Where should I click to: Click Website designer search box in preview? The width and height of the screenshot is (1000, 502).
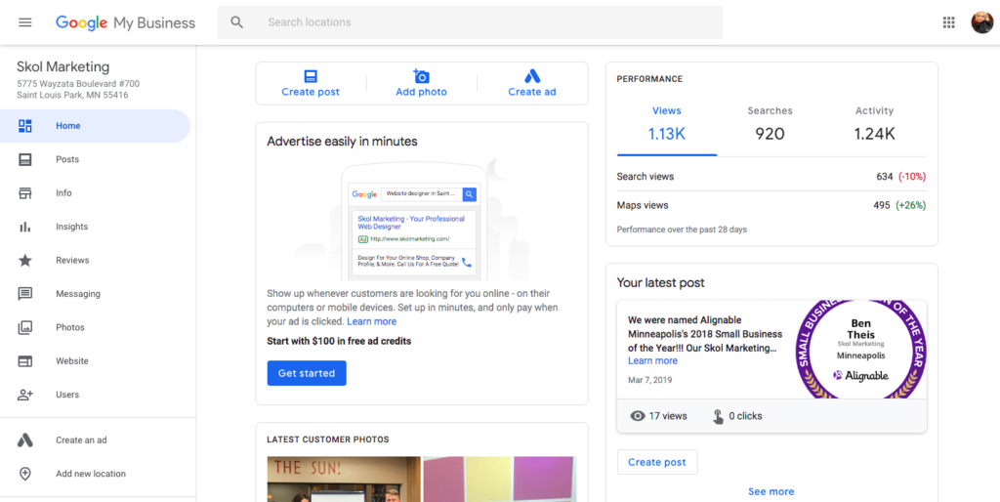pos(422,194)
